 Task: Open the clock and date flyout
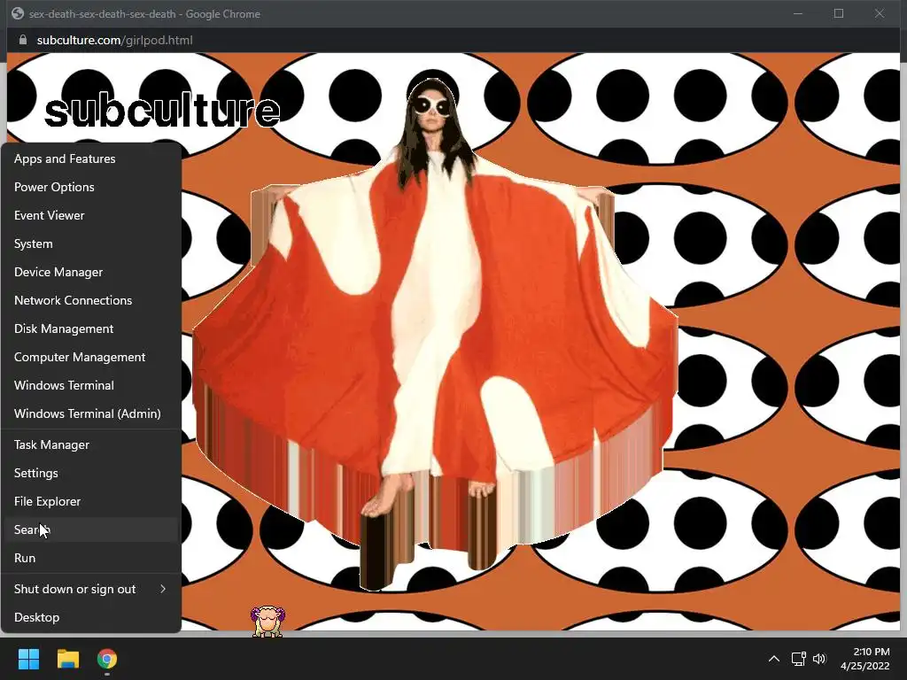[864, 659]
